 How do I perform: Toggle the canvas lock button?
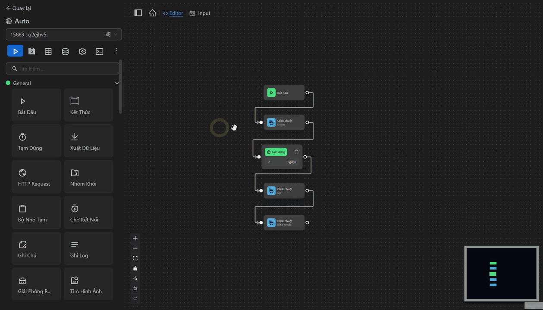point(135,268)
